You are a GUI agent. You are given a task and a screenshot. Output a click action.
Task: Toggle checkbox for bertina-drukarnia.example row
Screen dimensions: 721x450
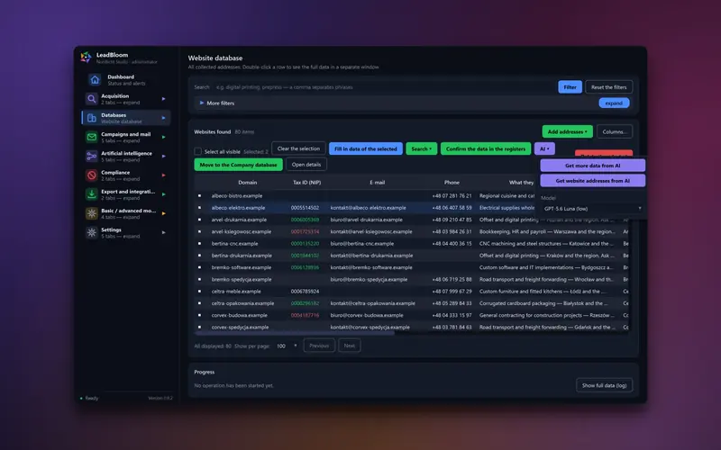(x=199, y=256)
